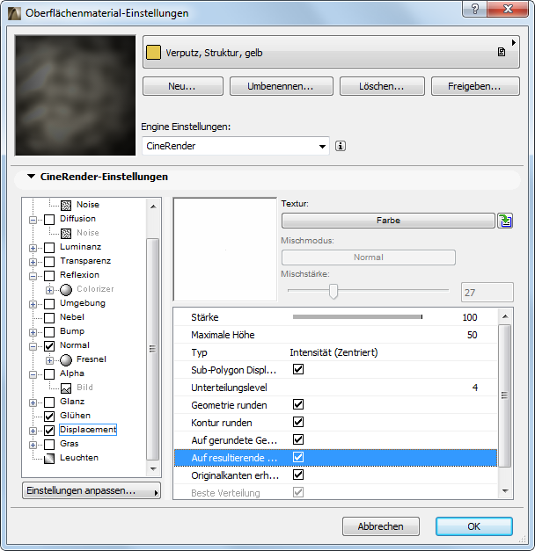Click the yellow material color swatch
535x551 pixels.
click(x=153, y=53)
